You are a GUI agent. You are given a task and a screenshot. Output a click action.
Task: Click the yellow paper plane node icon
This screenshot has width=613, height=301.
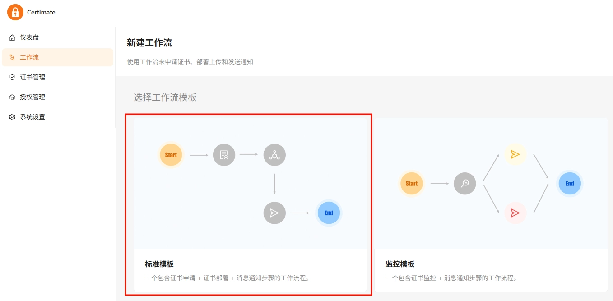[x=515, y=155]
